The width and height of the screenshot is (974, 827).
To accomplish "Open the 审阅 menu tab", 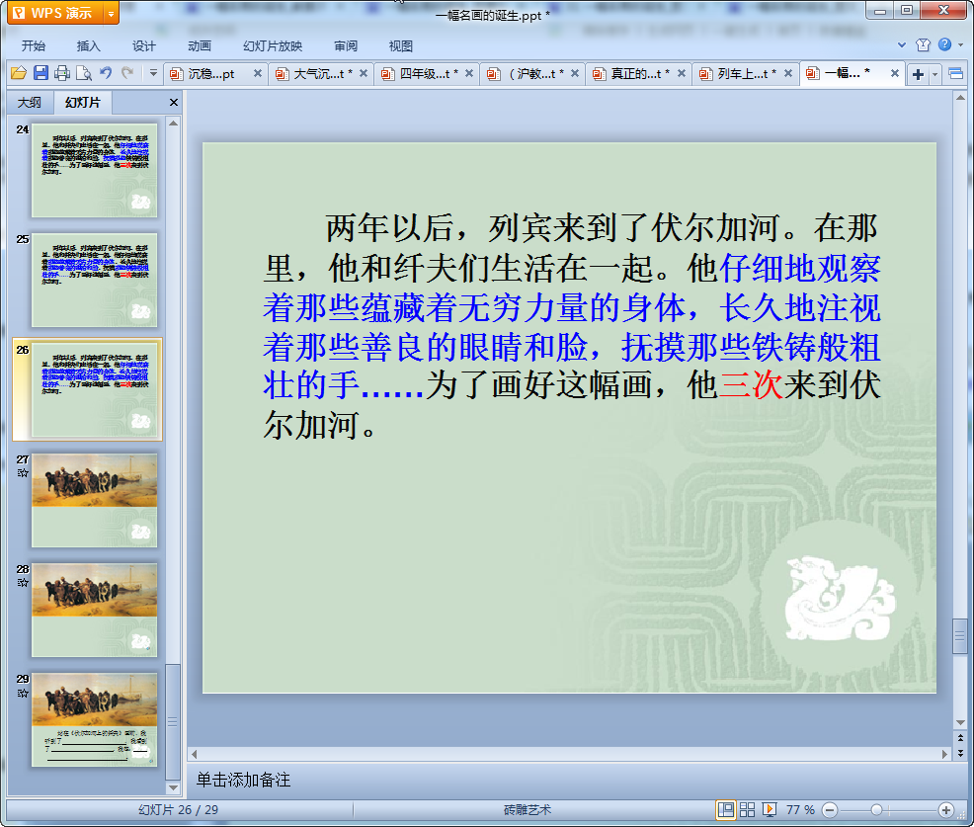I will coord(346,46).
